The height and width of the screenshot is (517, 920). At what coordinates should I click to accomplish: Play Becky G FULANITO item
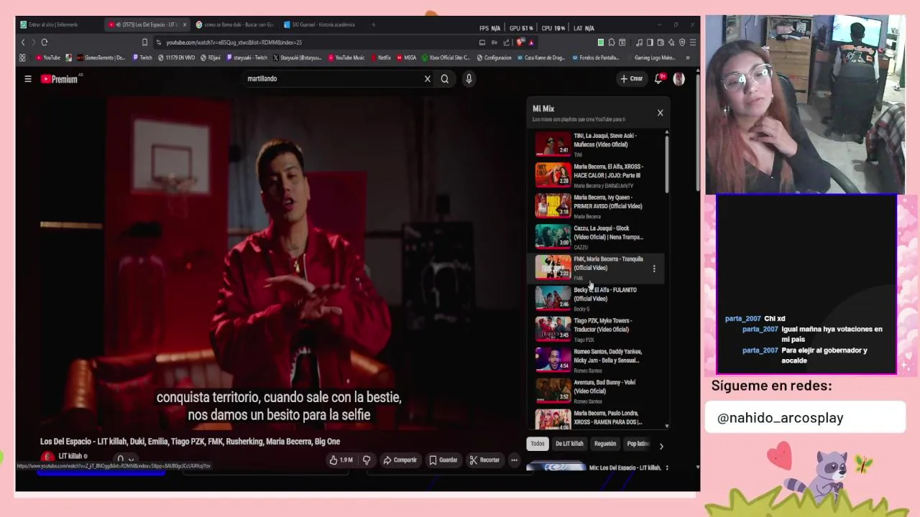pyautogui.click(x=597, y=298)
